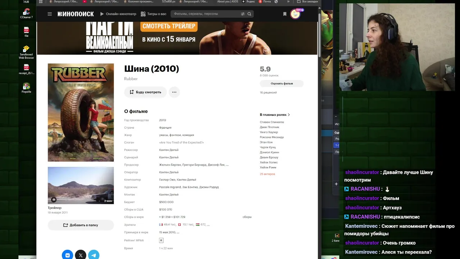This screenshot has width=460, height=259.
Task: Open actor Дэниэл Куинн
Action: click(x=269, y=153)
